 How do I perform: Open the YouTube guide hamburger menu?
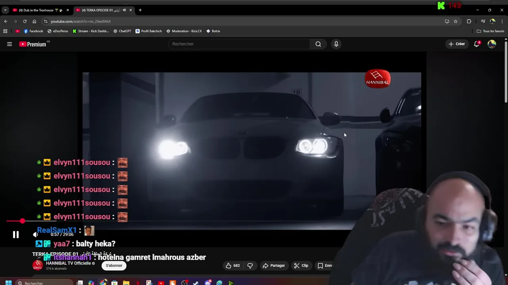[10, 44]
